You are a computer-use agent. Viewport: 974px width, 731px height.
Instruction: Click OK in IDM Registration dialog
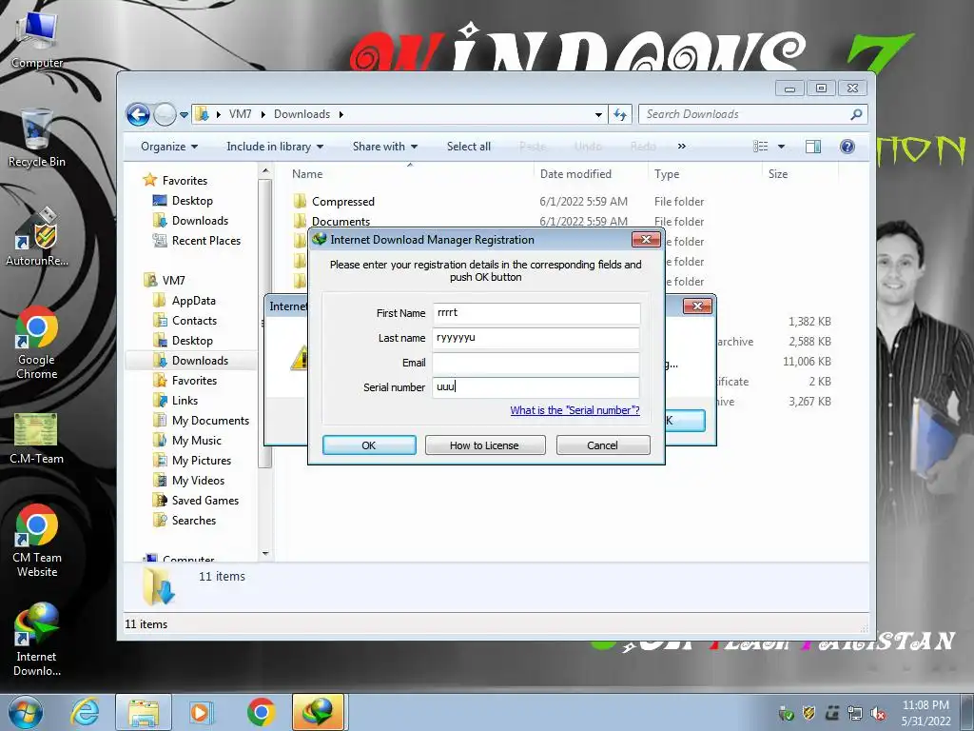pyautogui.click(x=369, y=445)
